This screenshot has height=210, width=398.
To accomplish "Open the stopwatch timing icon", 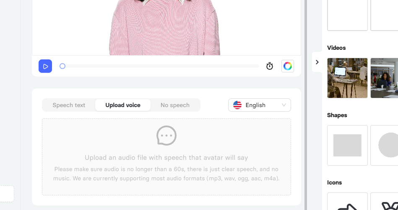I will (x=270, y=66).
